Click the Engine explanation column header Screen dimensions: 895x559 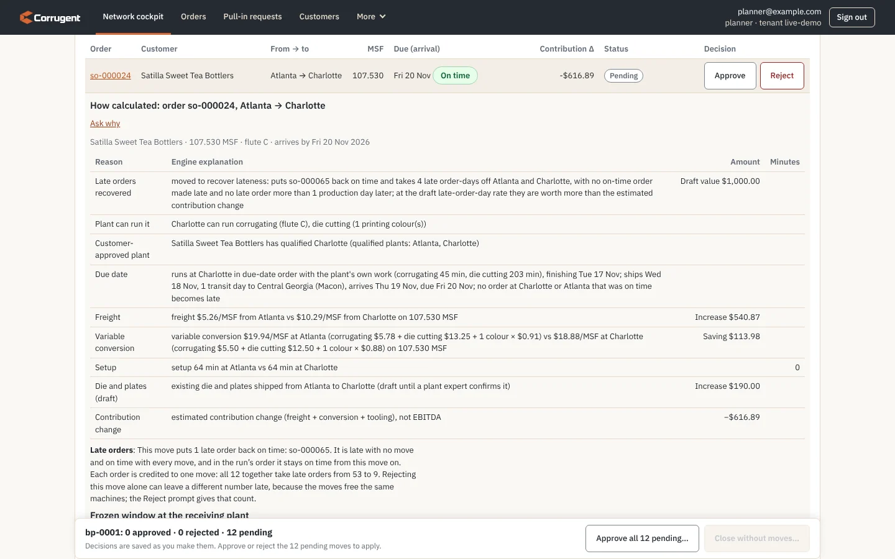pyautogui.click(x=207, y=162)
